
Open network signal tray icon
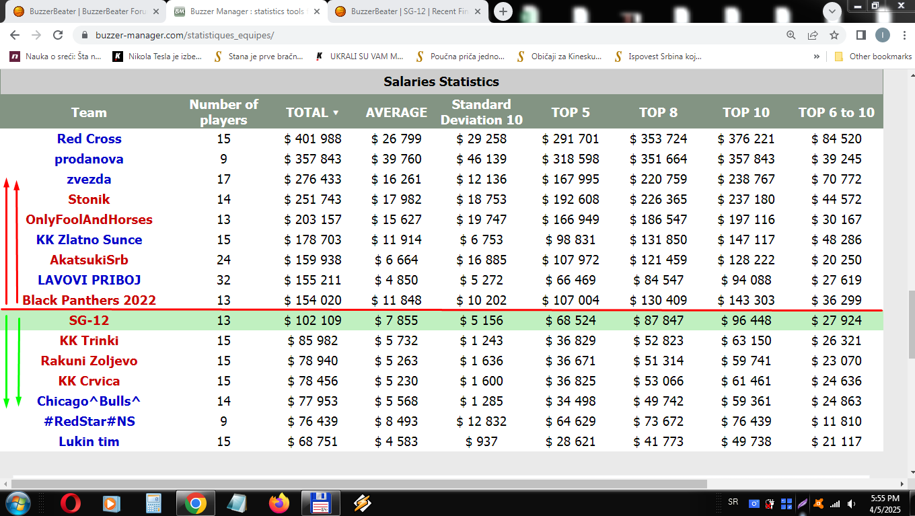coord(835,503)
